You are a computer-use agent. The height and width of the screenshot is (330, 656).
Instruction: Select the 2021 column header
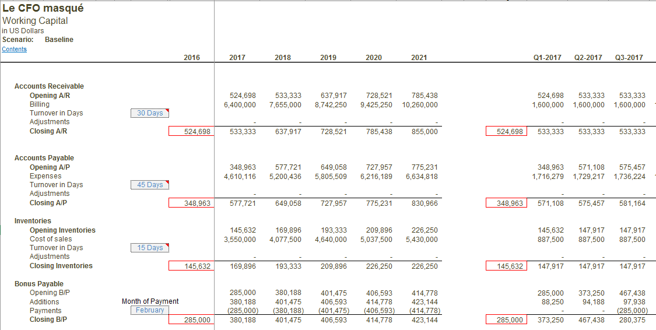[x=419, y=58]
